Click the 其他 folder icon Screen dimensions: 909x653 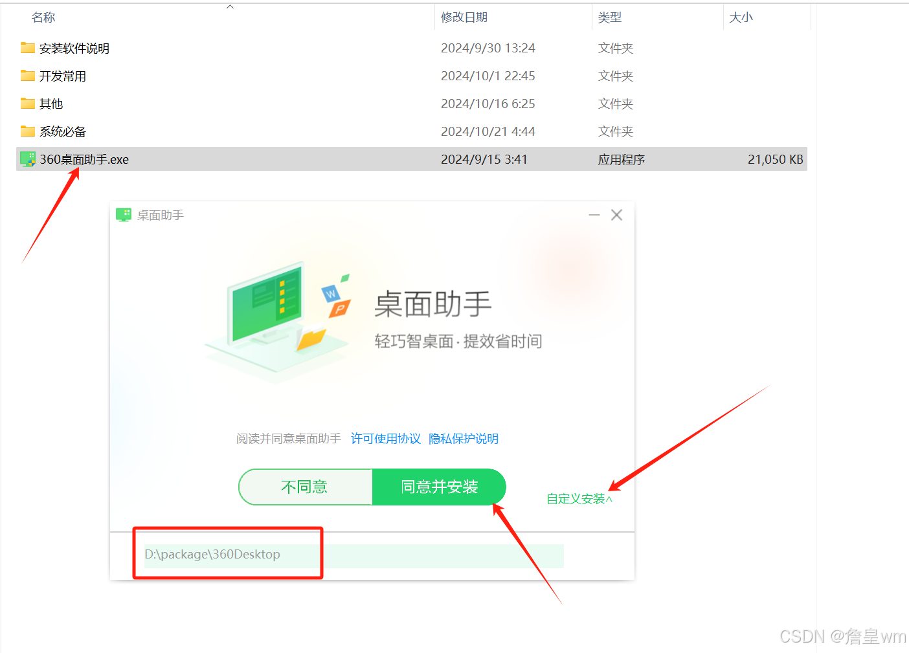(x=27, y=104)
